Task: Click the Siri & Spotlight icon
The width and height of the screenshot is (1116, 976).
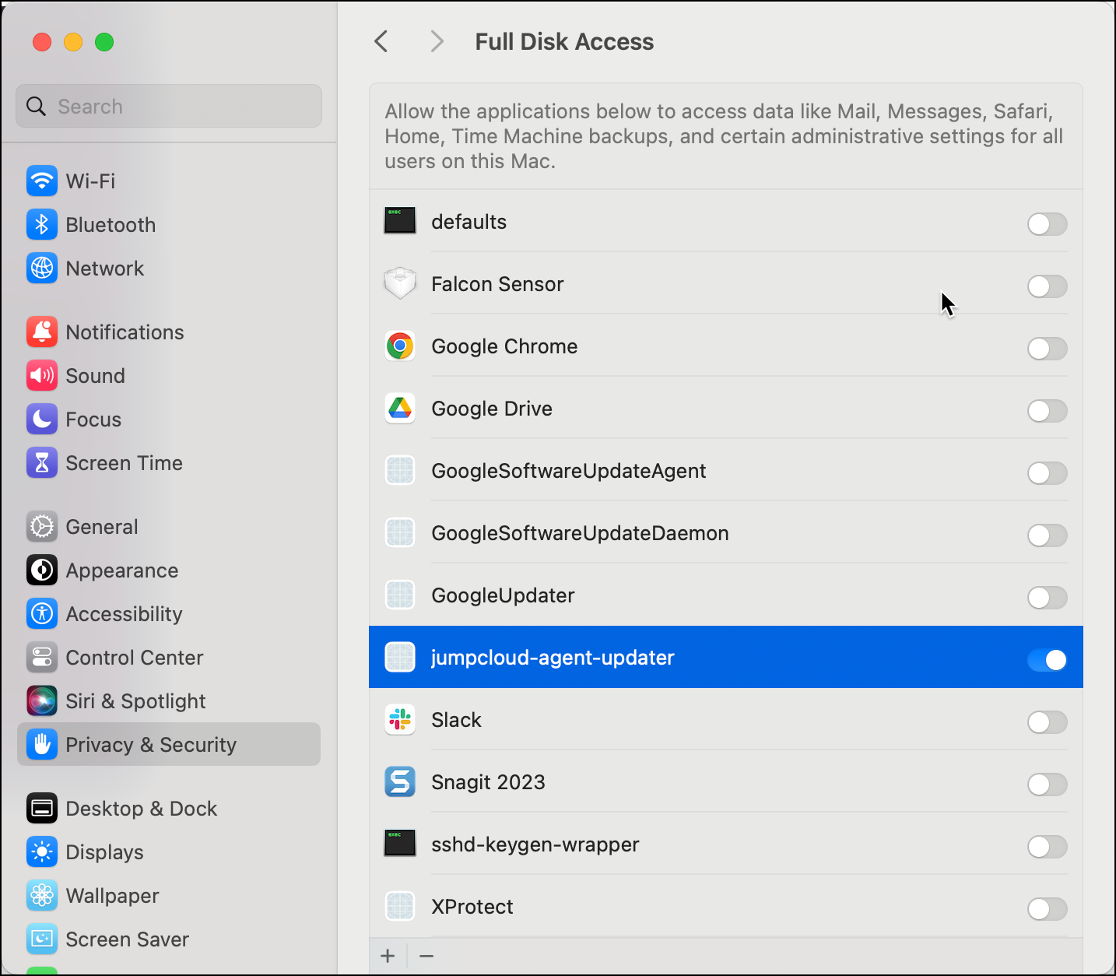Action: (42, 700)
